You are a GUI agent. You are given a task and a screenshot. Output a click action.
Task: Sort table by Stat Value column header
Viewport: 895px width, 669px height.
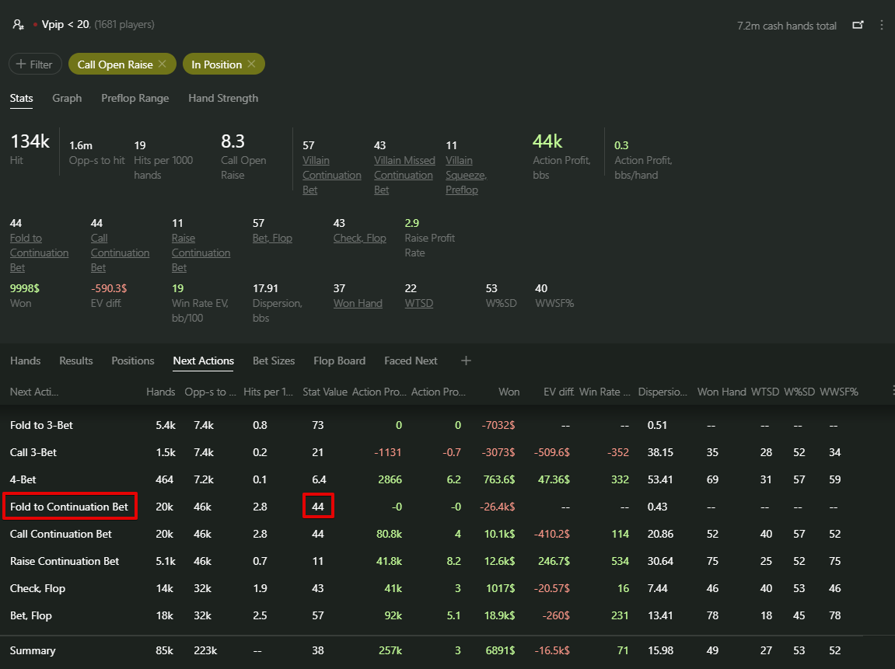click(x=324, y=392)
